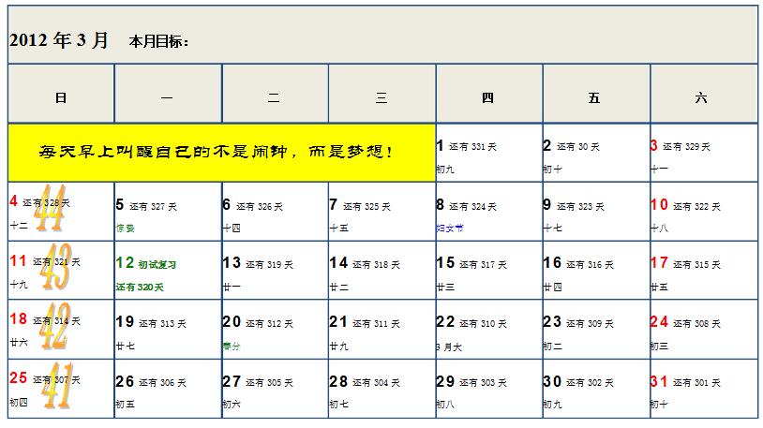Select the March 15 date cell
763x428 pixels.
(x=488, y=270)
